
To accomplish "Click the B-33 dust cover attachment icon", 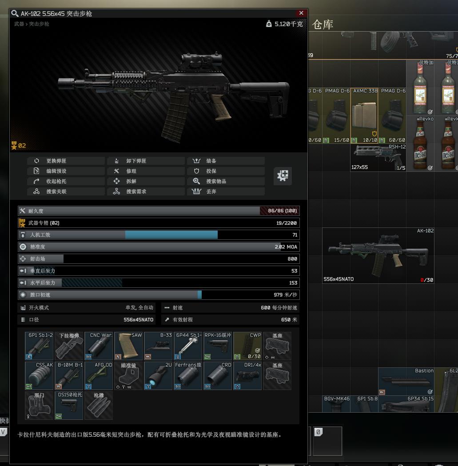I will (158, 347).
